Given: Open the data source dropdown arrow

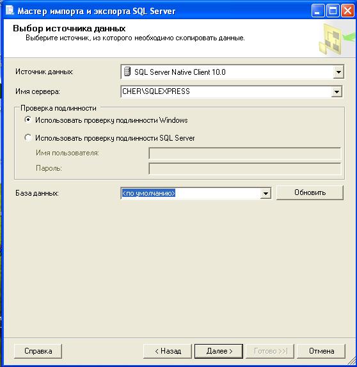Looking at the screenshot, I should pos(338,72).
